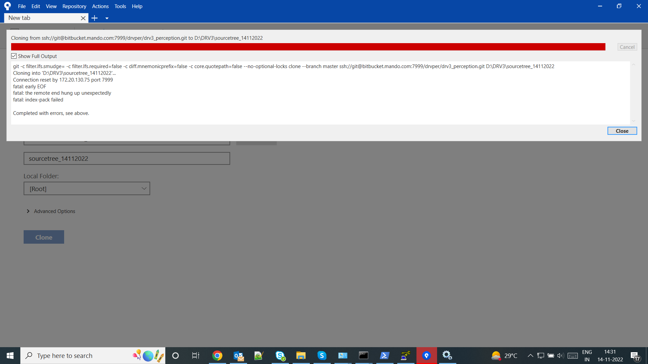The height and width of the screenshot is (364, 648).
Task: Open the notification center icon
Action: 635,356
